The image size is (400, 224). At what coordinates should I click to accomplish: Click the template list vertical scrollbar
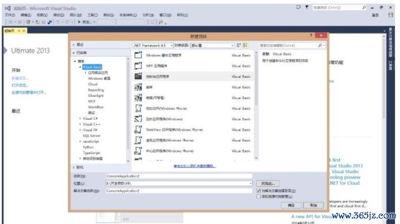pyautogui.click(x=256, y=106)
